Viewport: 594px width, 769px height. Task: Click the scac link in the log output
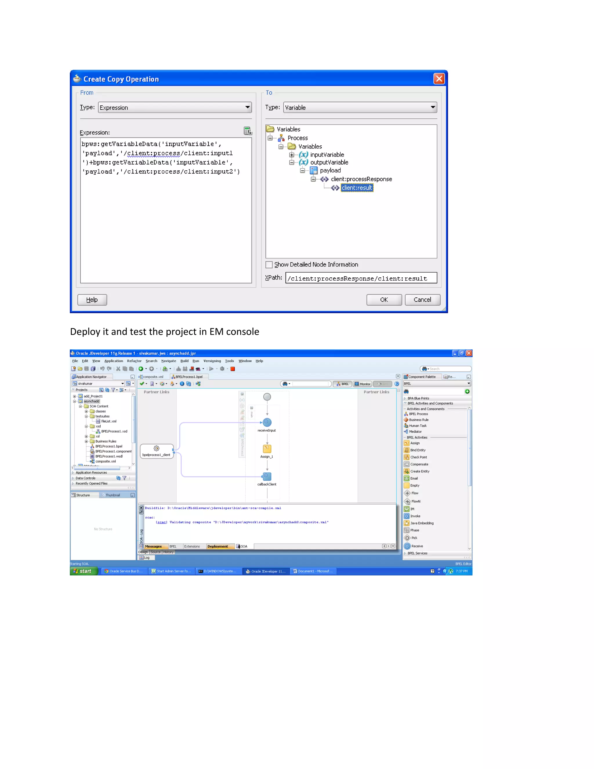click(x=161, y=522)
